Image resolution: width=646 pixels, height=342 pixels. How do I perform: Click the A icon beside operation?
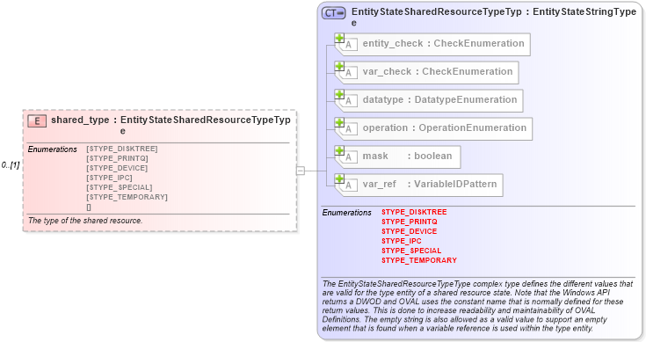[x=349, y=129]
